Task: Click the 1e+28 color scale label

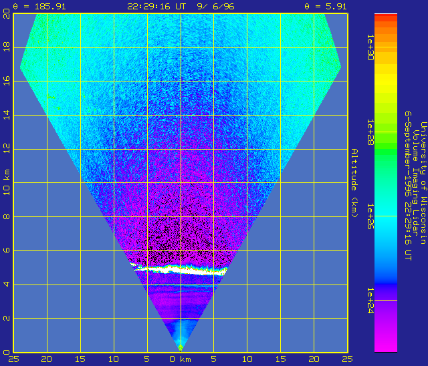Action: [370, 132]
